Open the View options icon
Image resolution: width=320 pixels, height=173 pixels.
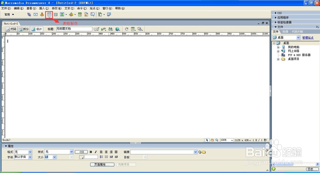(x=133, y=29)
